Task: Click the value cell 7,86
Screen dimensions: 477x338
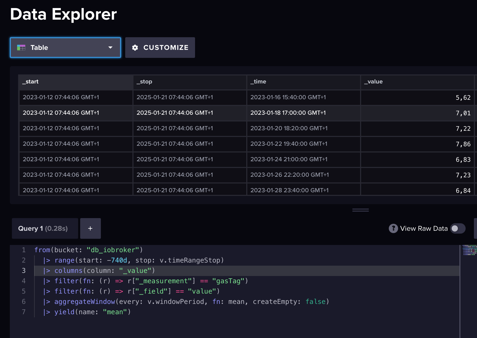Action: (417, 144)
